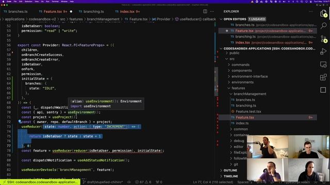
Task: Select Feature.tsx in the file tree
Action: pos(268,118)
